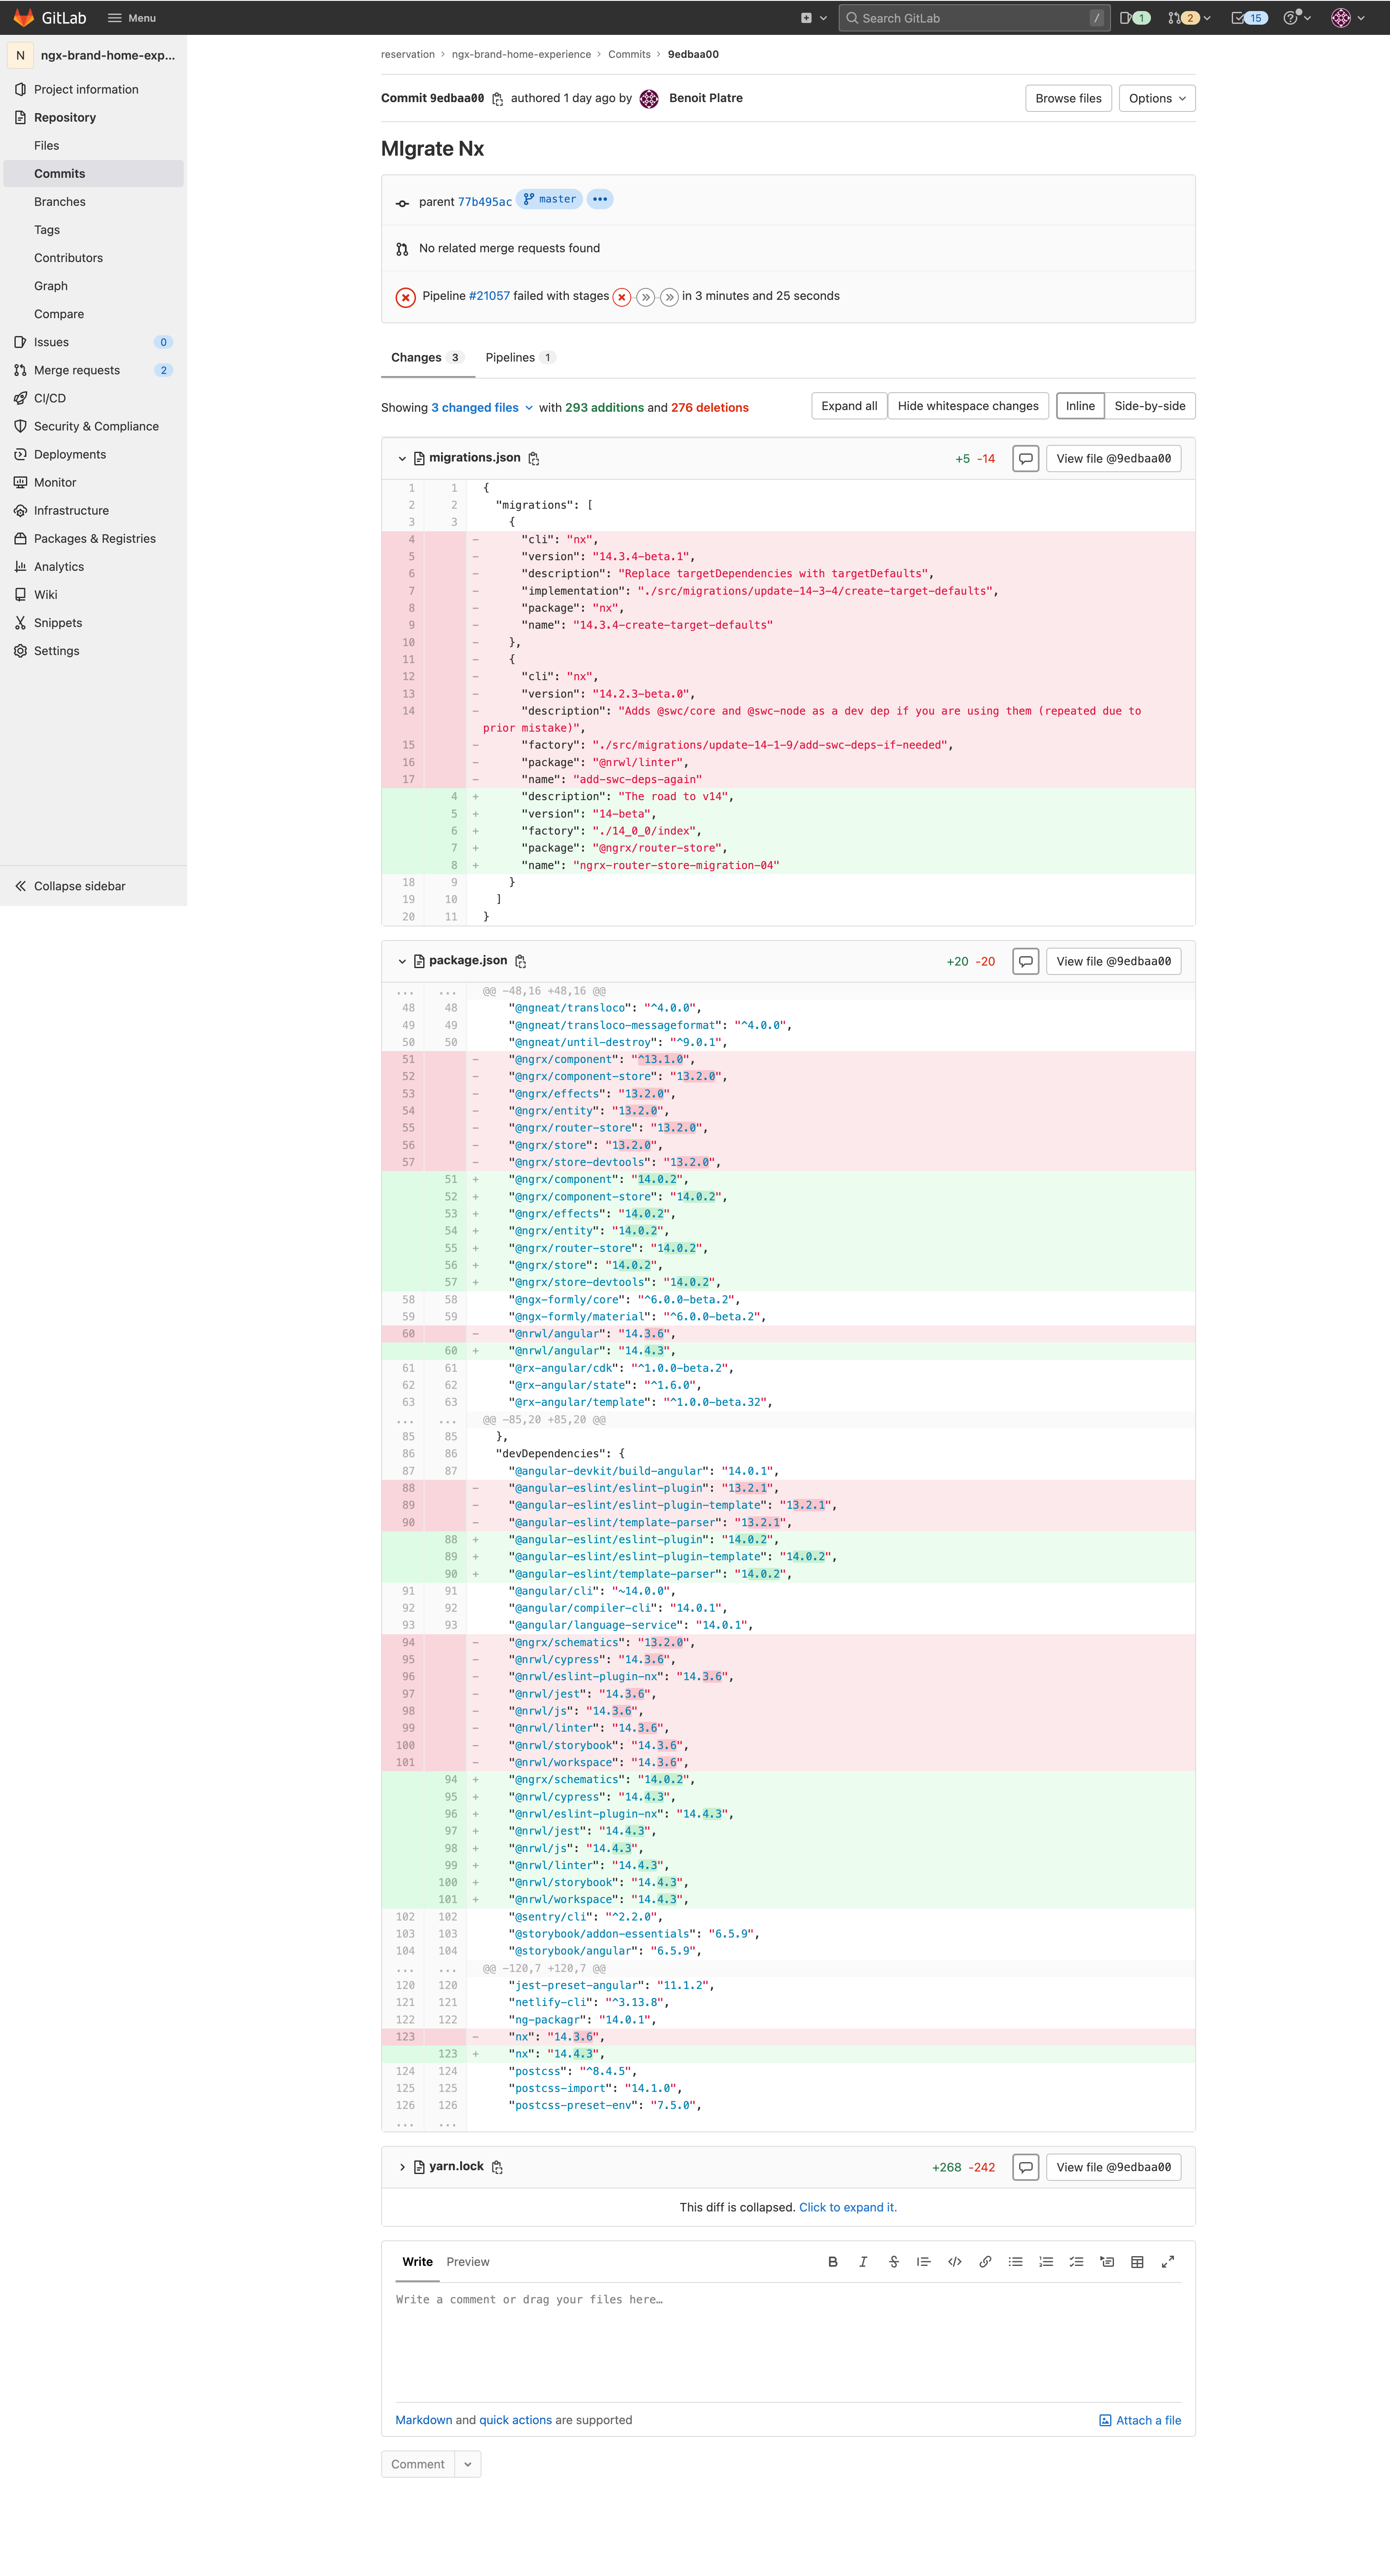Open pipeline #21057
1390x2576 pixels.
(489, 296)
